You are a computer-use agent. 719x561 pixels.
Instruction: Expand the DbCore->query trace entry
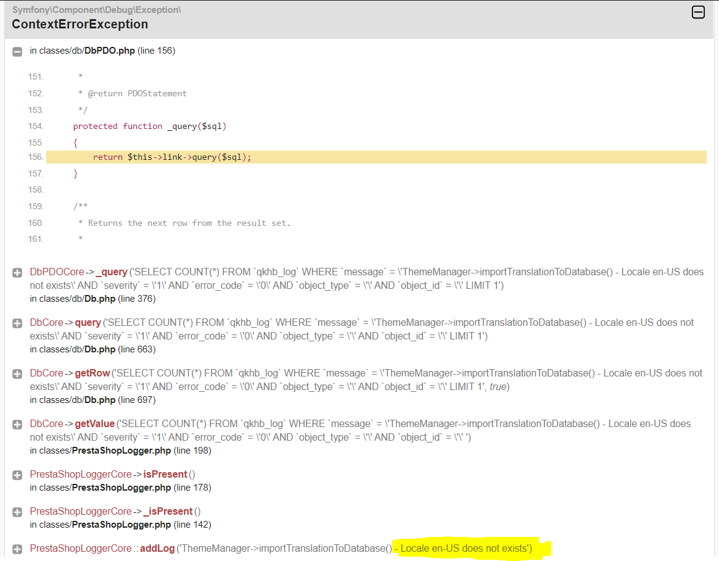(x=17, y=323)
